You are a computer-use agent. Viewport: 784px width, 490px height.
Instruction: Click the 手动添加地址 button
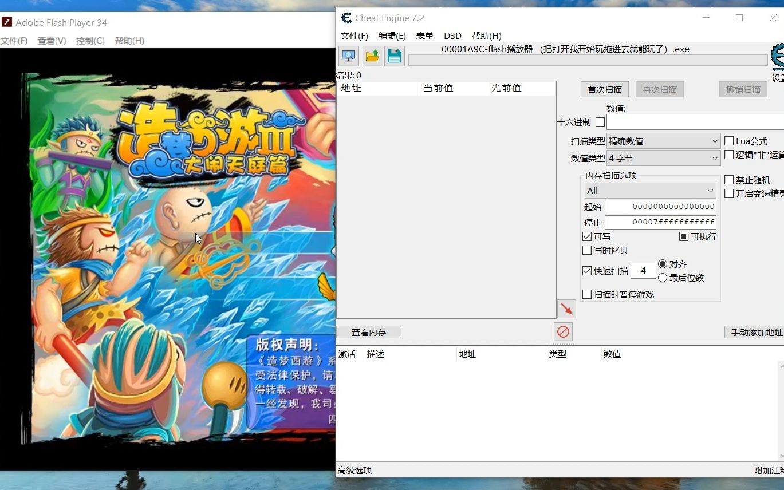(x=754, y=332)
